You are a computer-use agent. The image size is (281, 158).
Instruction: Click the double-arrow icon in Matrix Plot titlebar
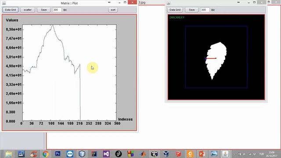tap(109, 2)
